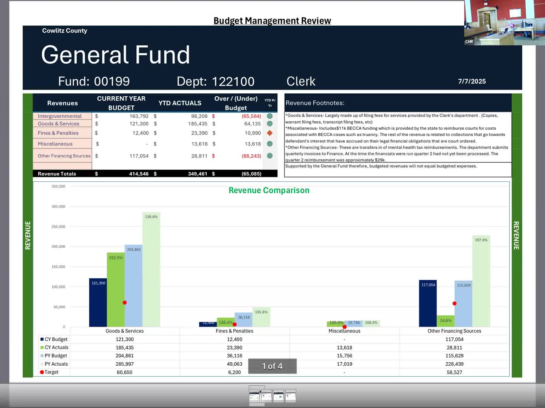Click the red Target legend dot
Viewport: 545px width, 408px height.
[x=42, y=372]
